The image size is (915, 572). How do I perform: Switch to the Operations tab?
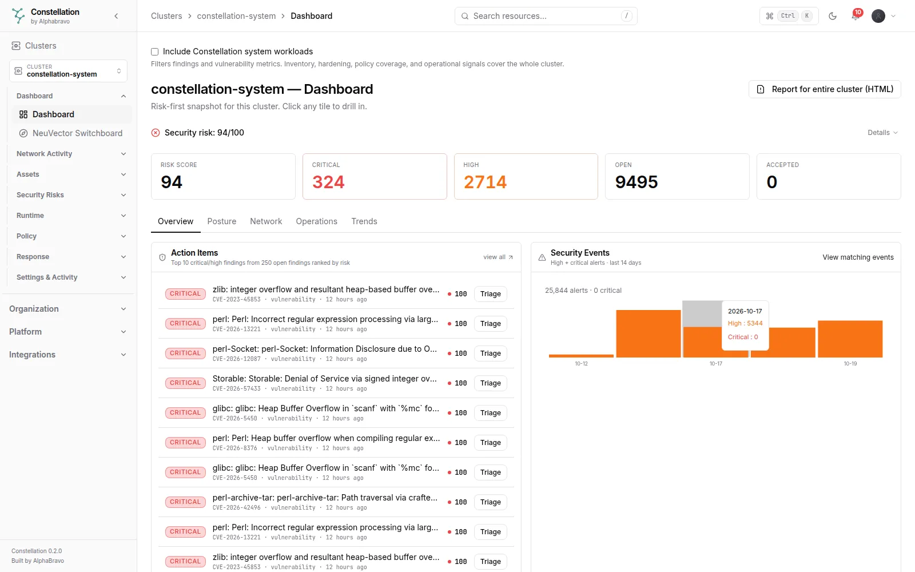pos(316,221)
